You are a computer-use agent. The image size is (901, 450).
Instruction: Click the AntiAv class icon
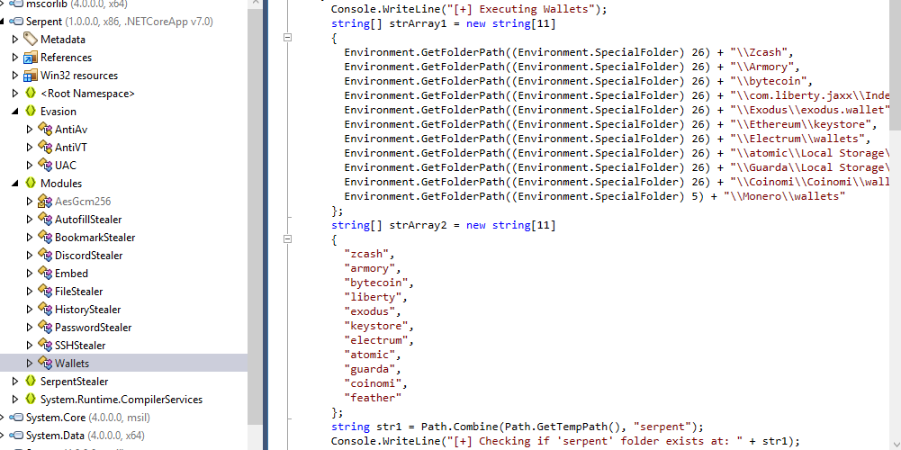click(x=45, y=129)
